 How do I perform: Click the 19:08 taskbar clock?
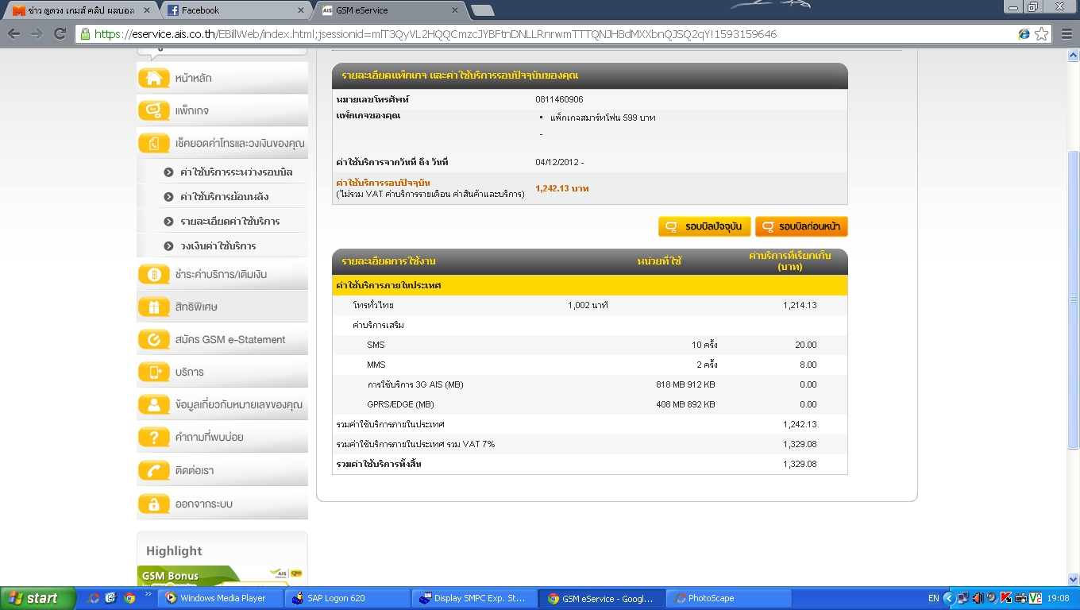coord(1058,598)
